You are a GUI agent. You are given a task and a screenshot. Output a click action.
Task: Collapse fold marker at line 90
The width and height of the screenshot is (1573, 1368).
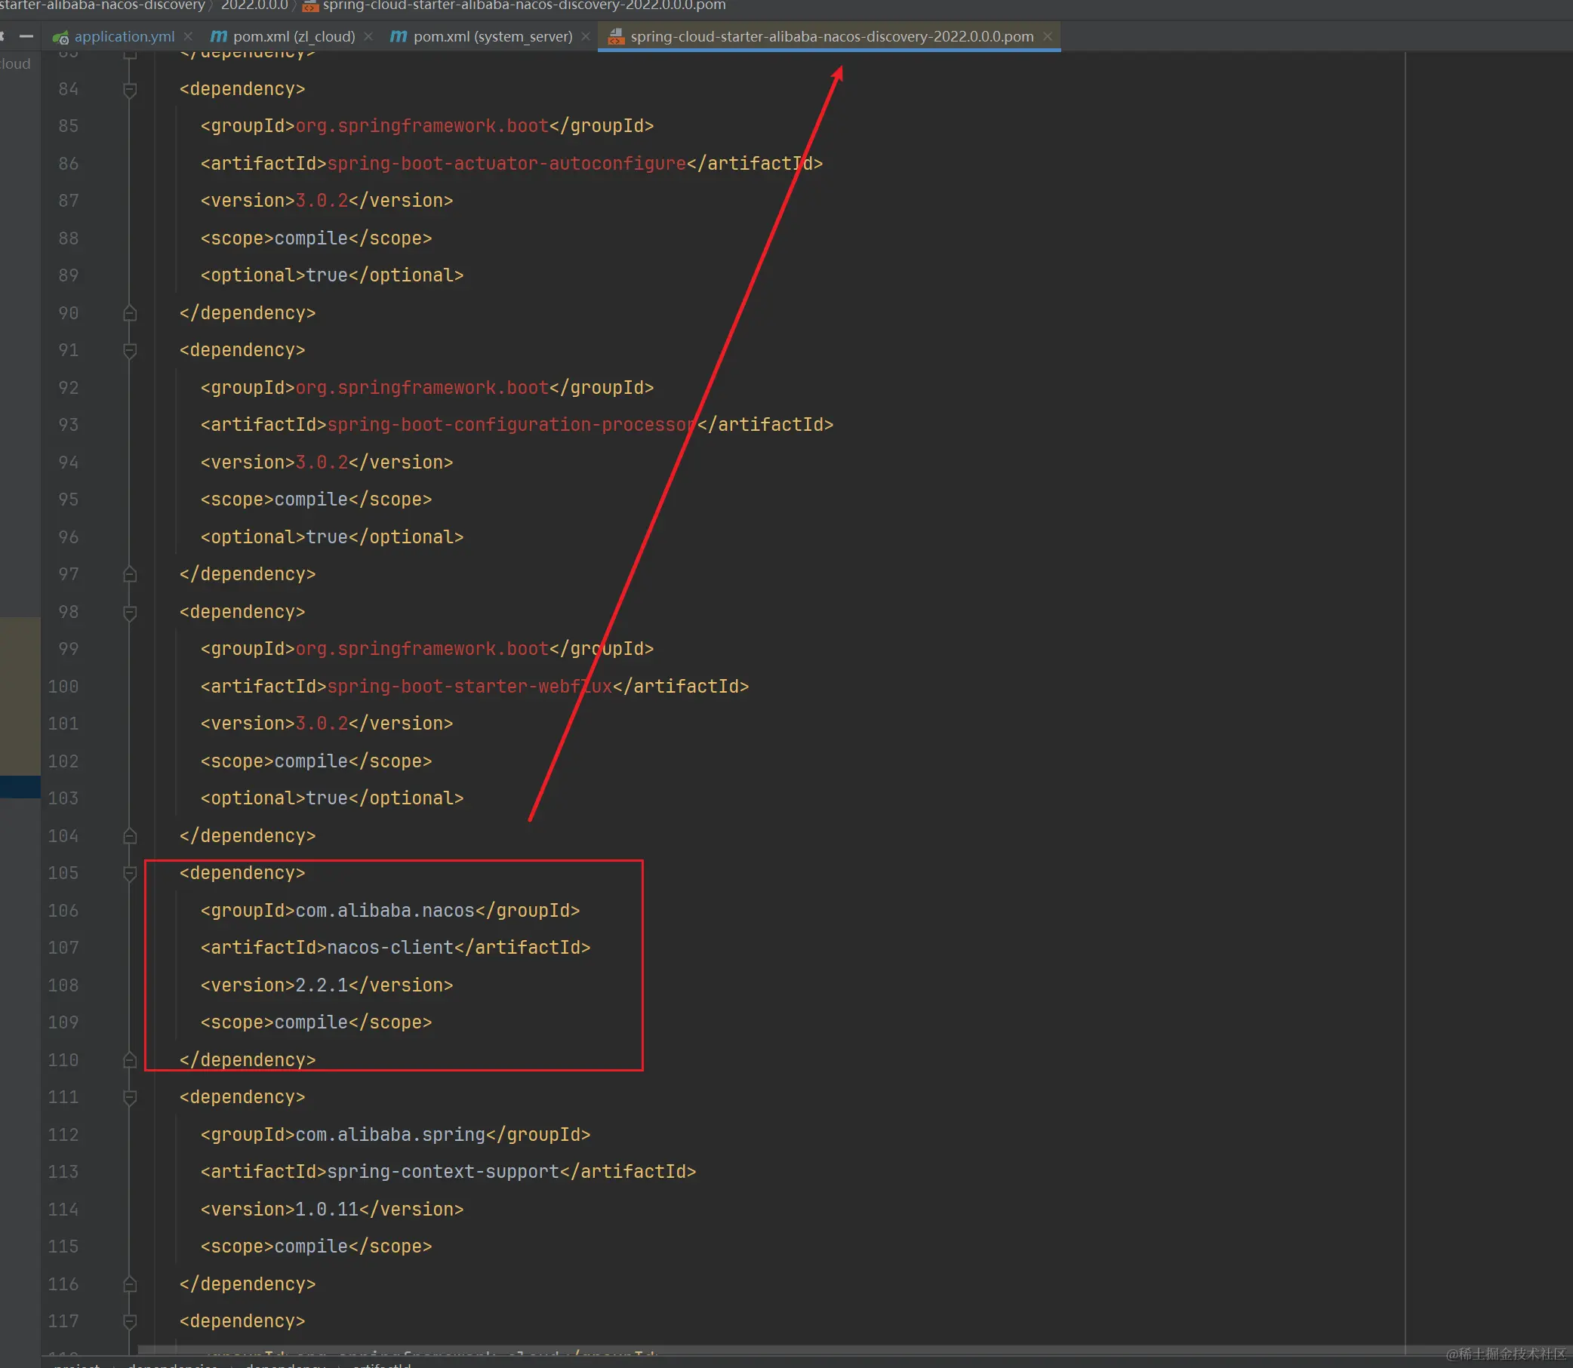pyautogui.click(x=130, y=313)
